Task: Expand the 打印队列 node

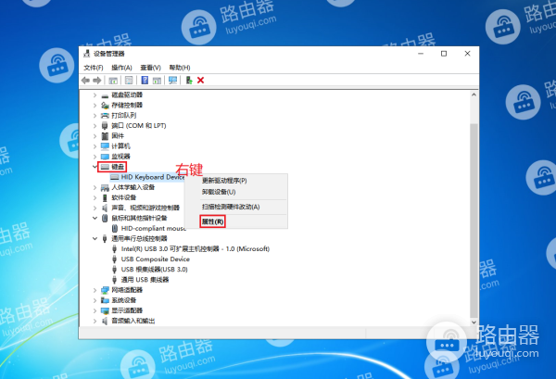Action: click(x=95, y=116)
